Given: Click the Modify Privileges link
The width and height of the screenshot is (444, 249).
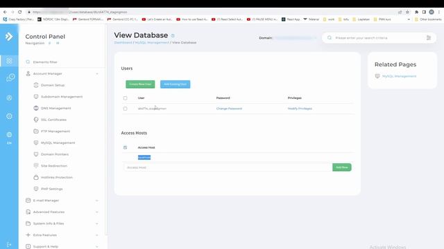Looking at the screenshot, I should 300,109.
